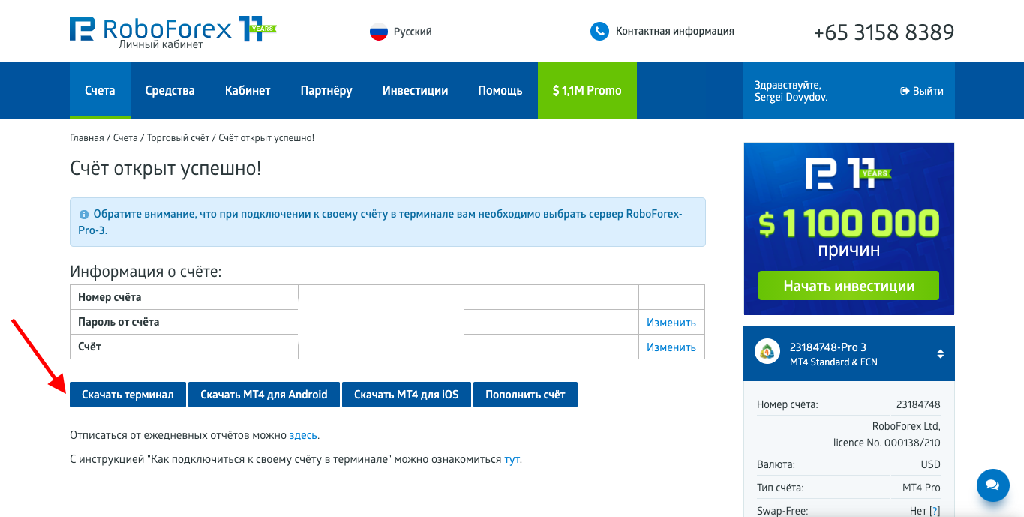Open the live chat bubble
This screenshot has width=1024, height=517.
[992, 485]
